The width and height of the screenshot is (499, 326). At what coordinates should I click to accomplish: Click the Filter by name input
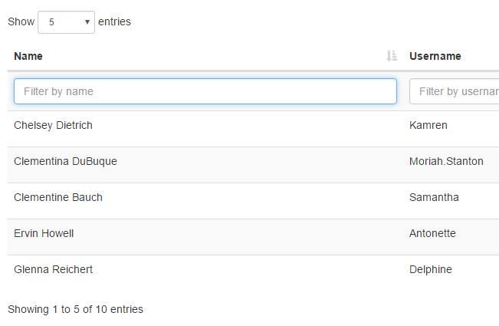[205, 91]
